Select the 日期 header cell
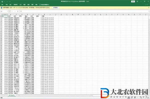The width and height of the screenshot is (150, 99). pos(44,16)
